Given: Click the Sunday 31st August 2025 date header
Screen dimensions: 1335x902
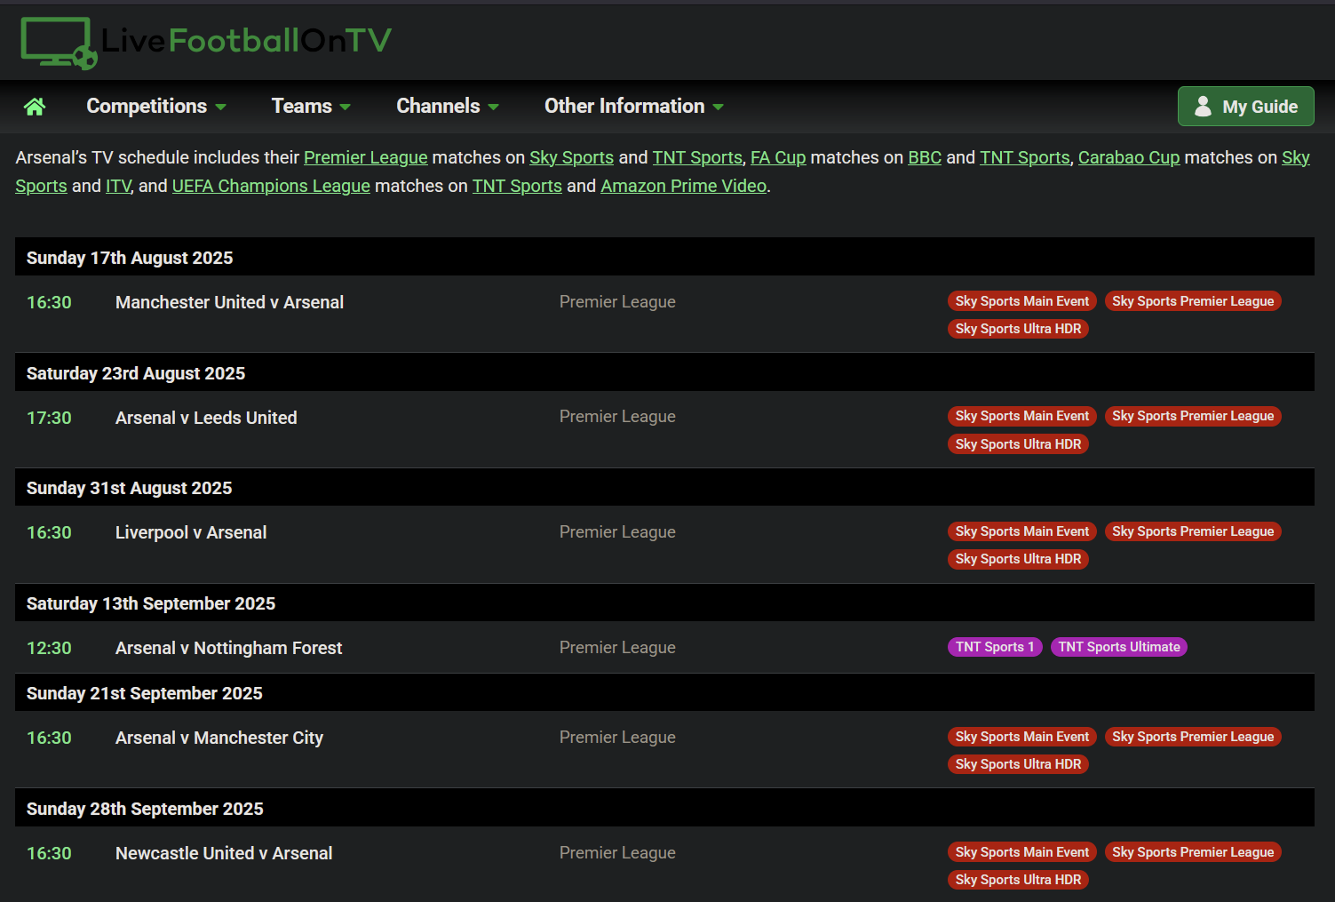Looking at the screenshot, I should click(x=664, y=487).
